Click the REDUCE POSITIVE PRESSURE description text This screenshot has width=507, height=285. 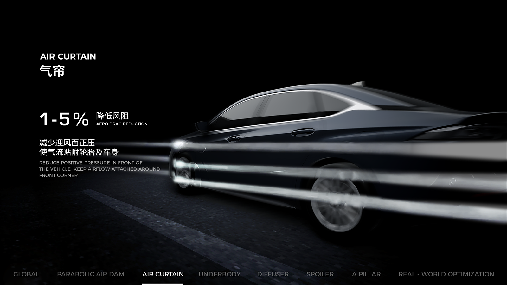99,169
